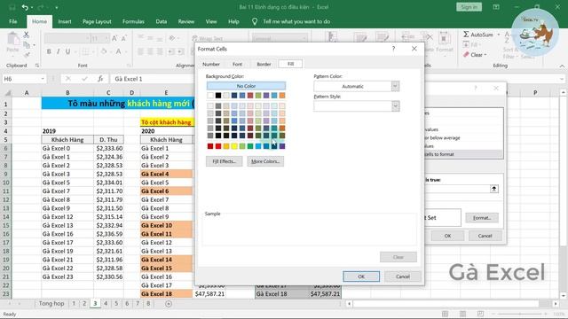Click the Fill Effects button
The height and width of the screenshot is (319, 568).
(x=225, y=161)
